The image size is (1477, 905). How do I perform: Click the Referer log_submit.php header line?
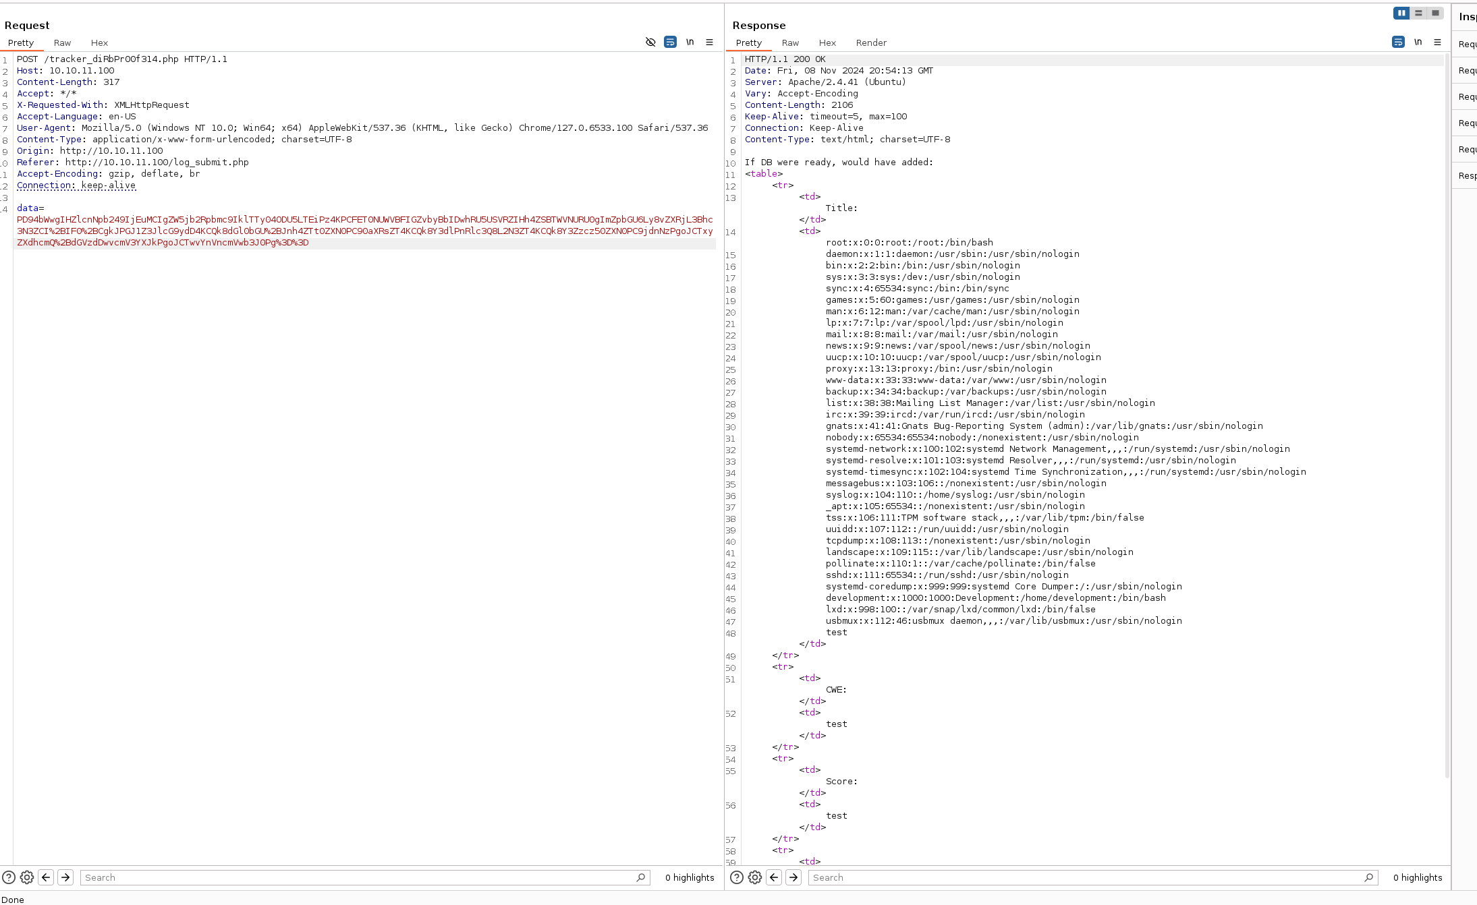pyautogui.click(x=133, y=162)
